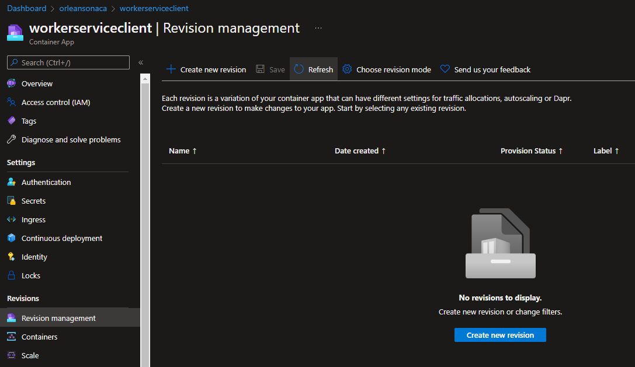Click the Diagnose and solve problems wrench icon

[x=11, y=139]
